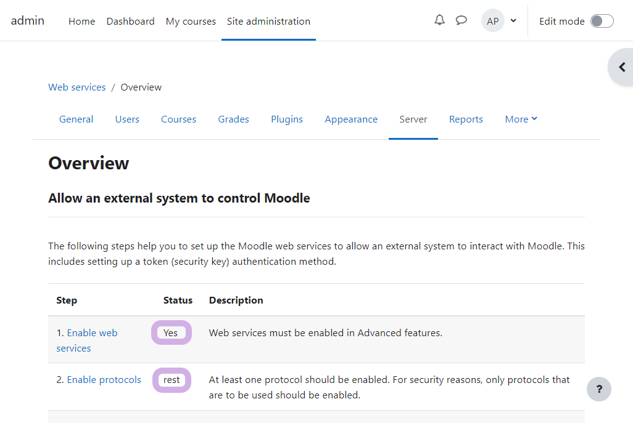Open the block drawer arrow

(622, 67)
